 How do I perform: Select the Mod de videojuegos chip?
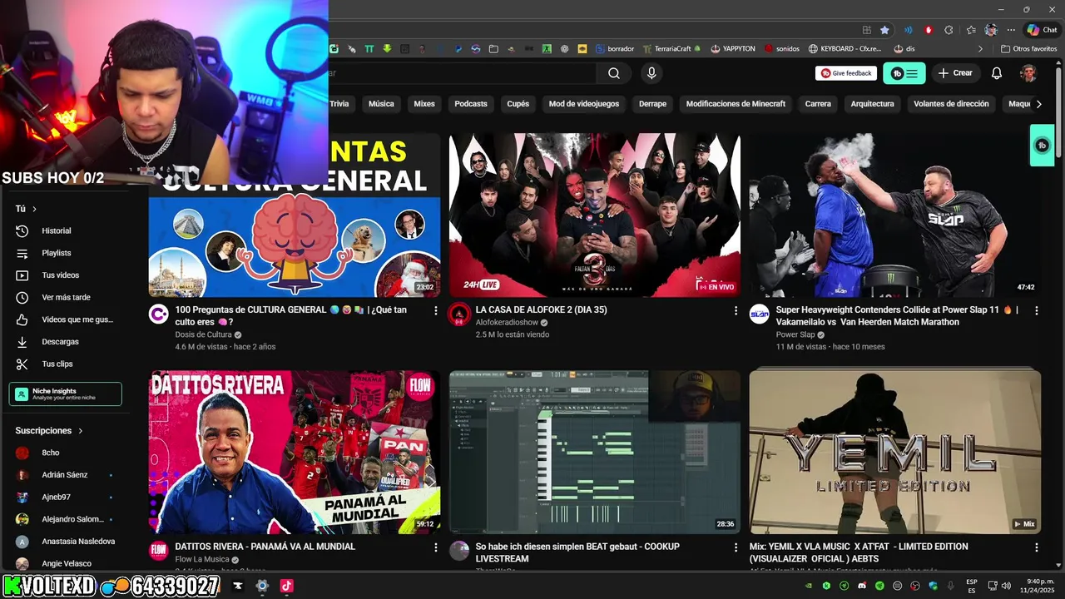[x=584, y=104]
